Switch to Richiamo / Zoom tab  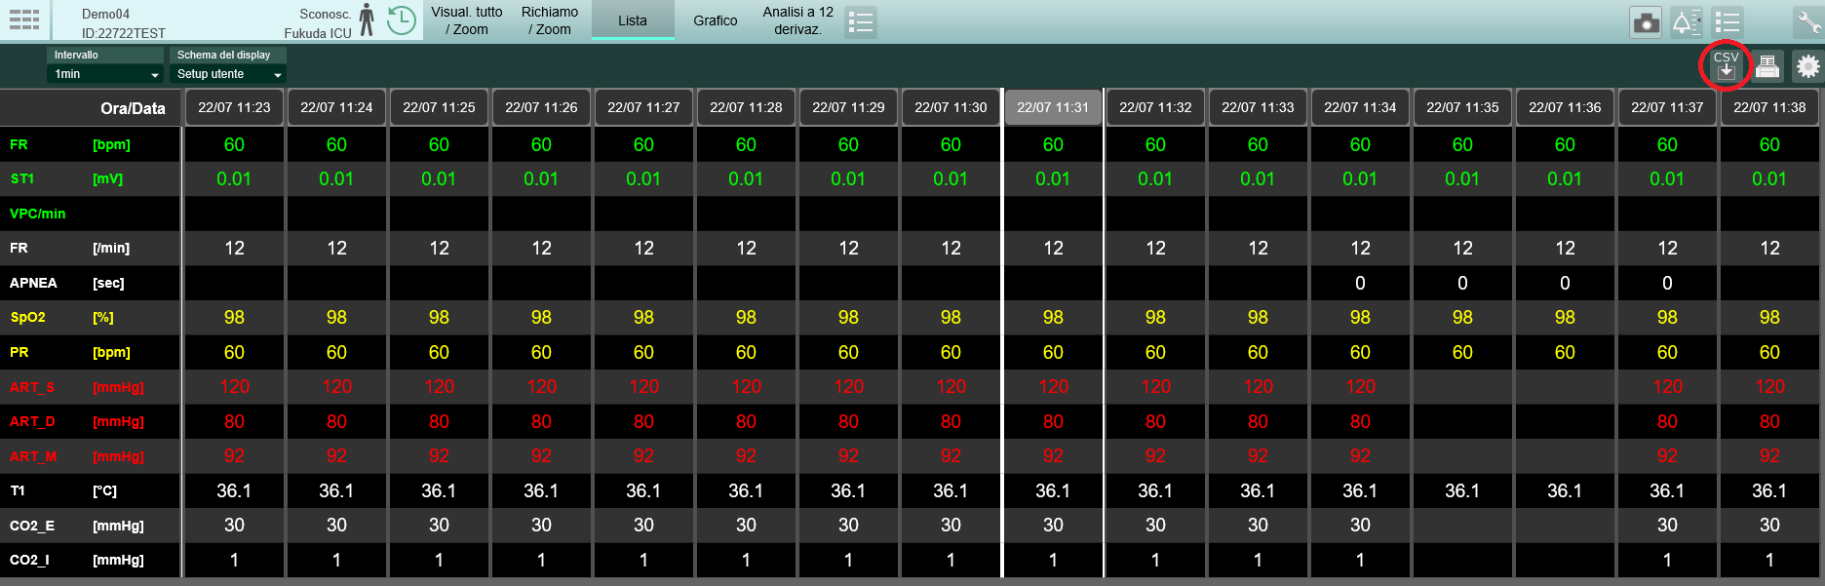[550, 20]
